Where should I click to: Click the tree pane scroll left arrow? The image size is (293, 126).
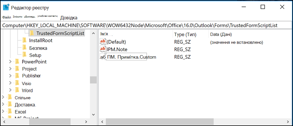(x=4, y=122)
